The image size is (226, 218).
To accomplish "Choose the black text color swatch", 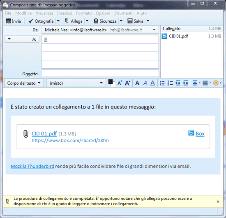I will point(111,82).
